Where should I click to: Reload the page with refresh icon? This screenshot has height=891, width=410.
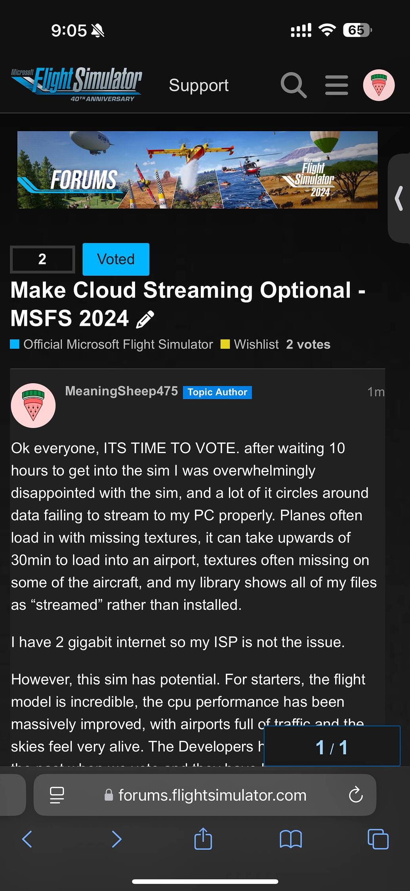pyautogui.click(x=356, y=795)
